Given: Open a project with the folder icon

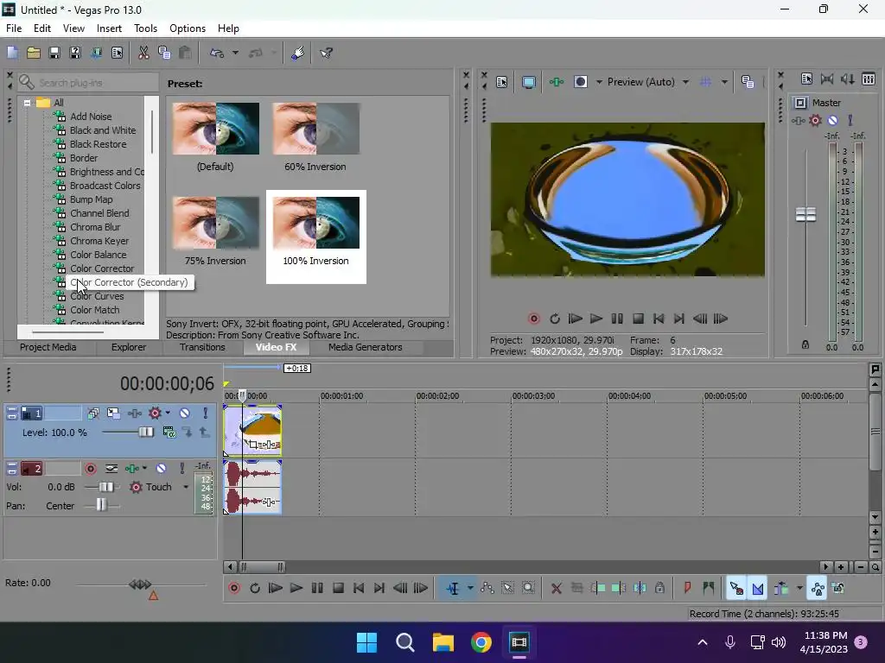Looking at the screenshot, I should coord(34,53).
